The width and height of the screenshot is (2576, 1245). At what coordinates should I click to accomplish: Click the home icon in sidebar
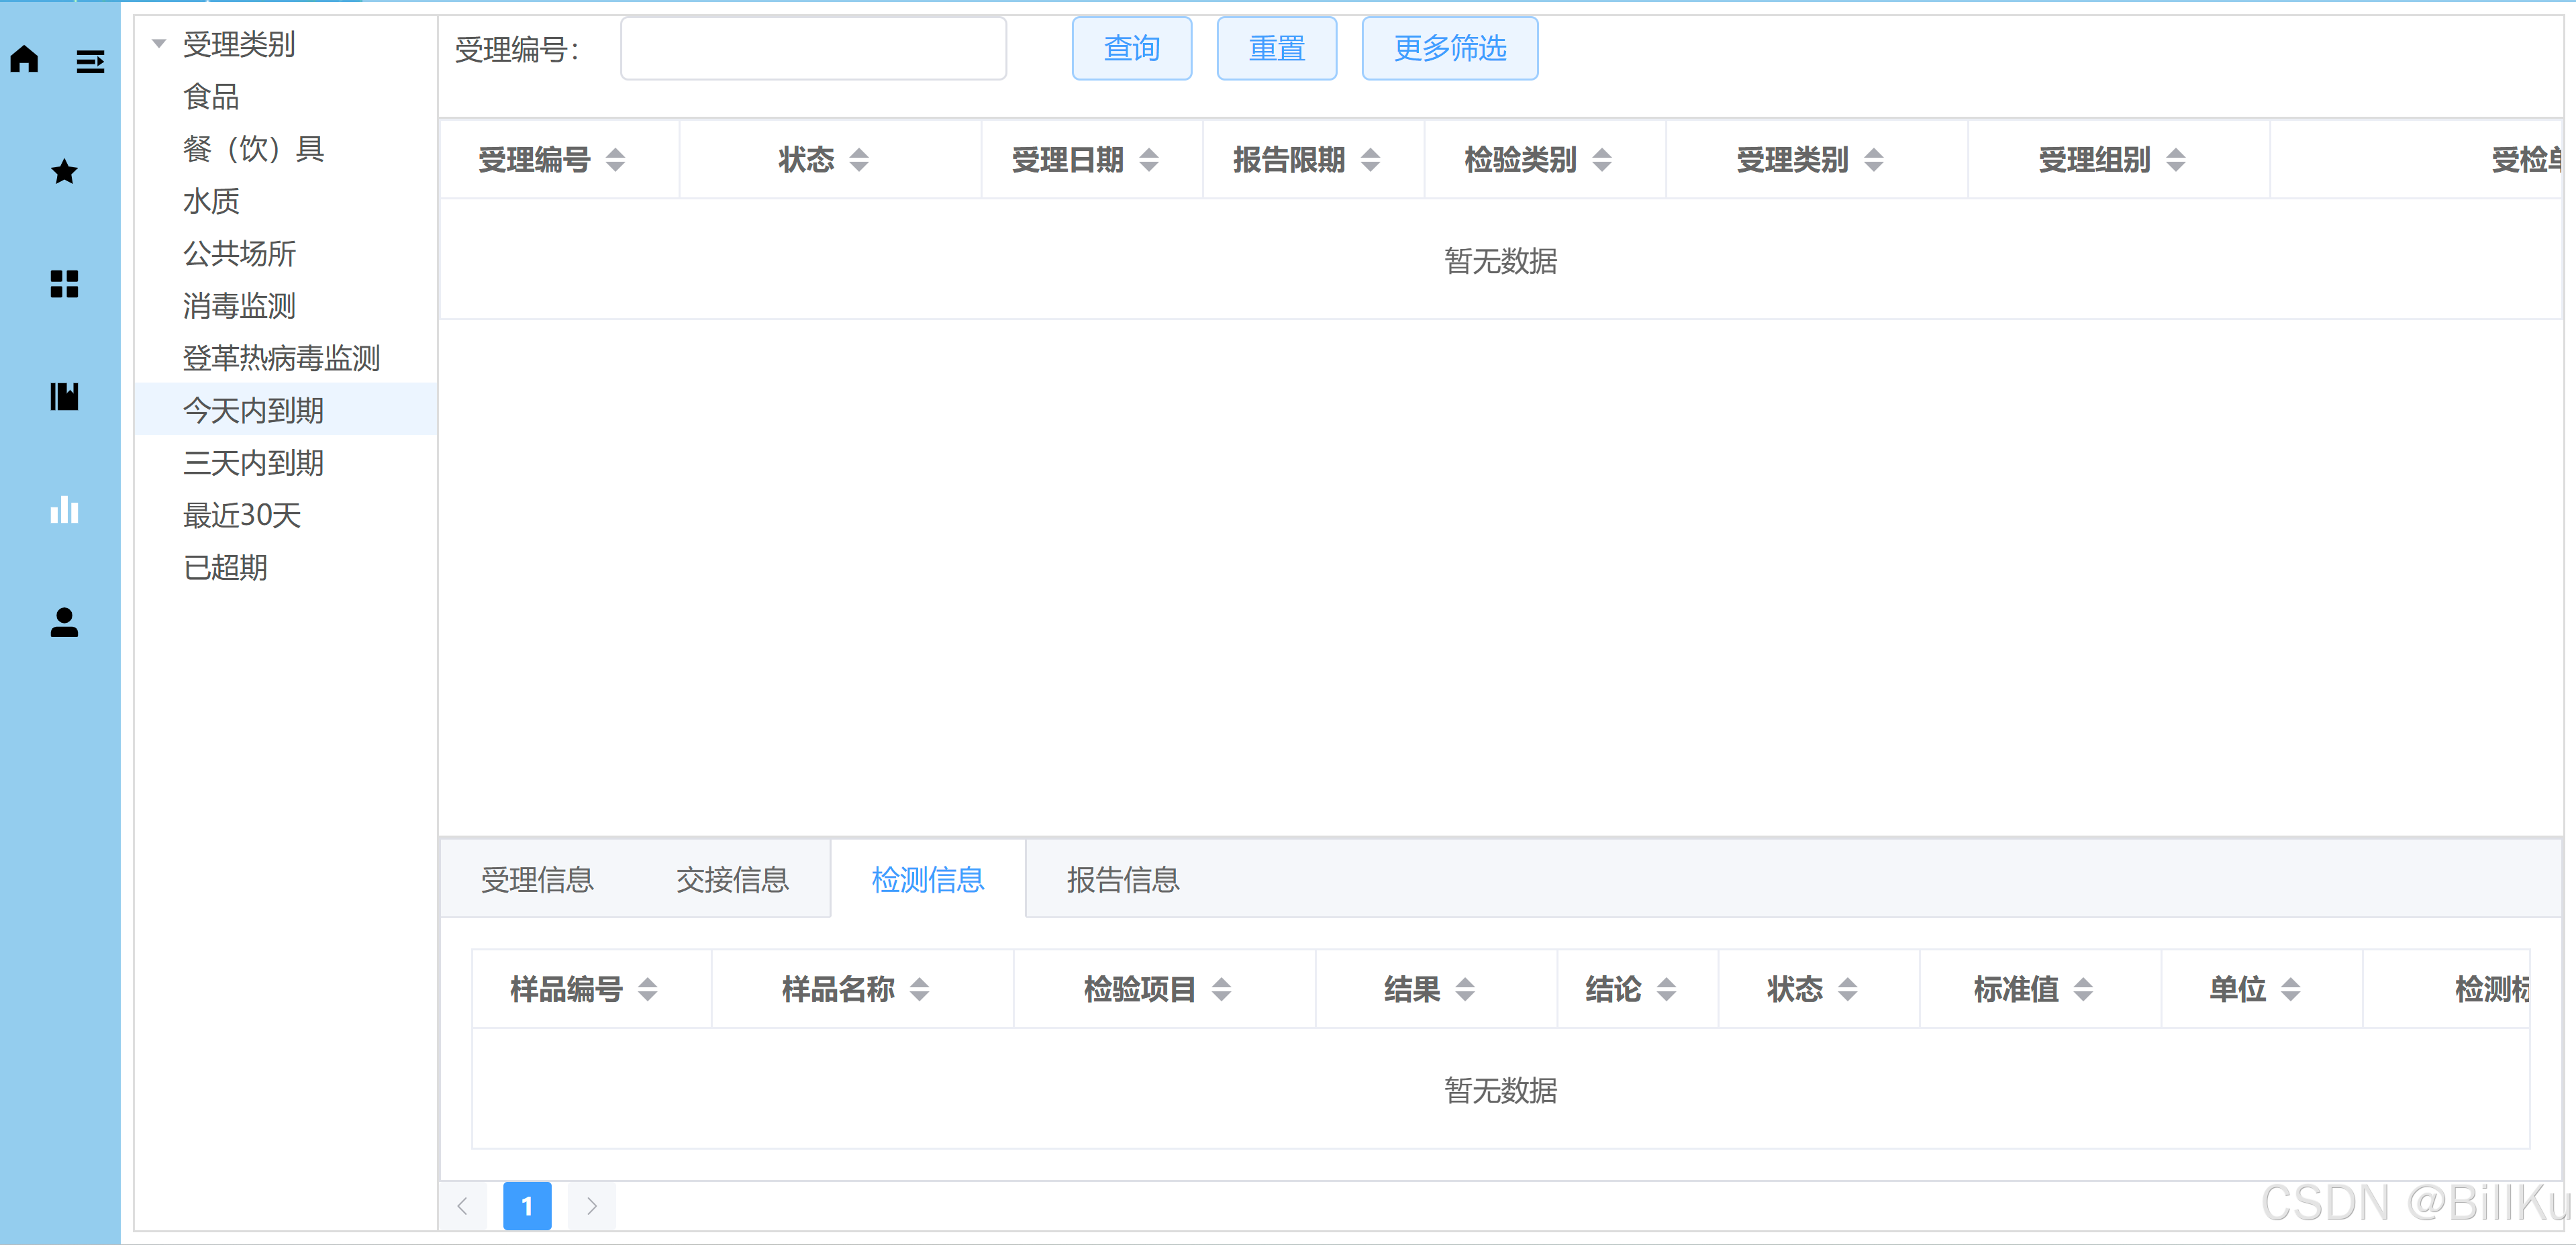pyautogui.click(x=24, y=60)
